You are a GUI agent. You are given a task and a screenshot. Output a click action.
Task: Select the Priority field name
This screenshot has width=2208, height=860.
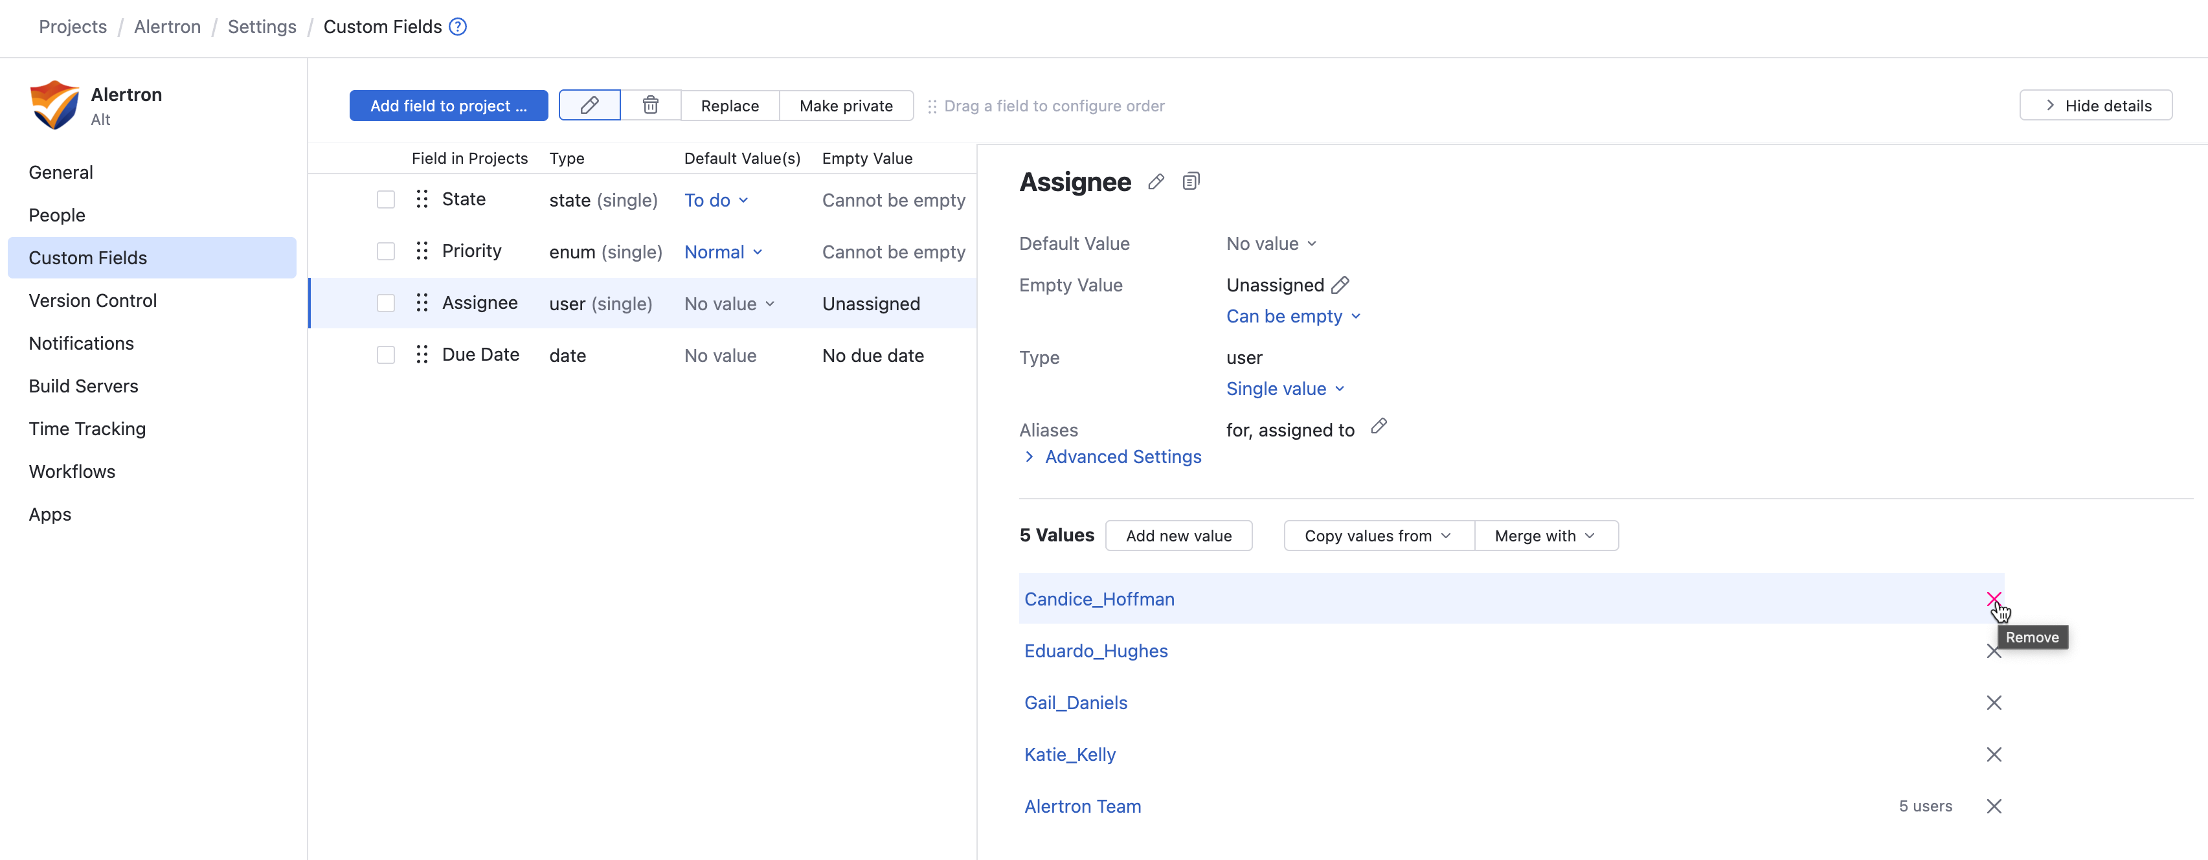point(471,251)
